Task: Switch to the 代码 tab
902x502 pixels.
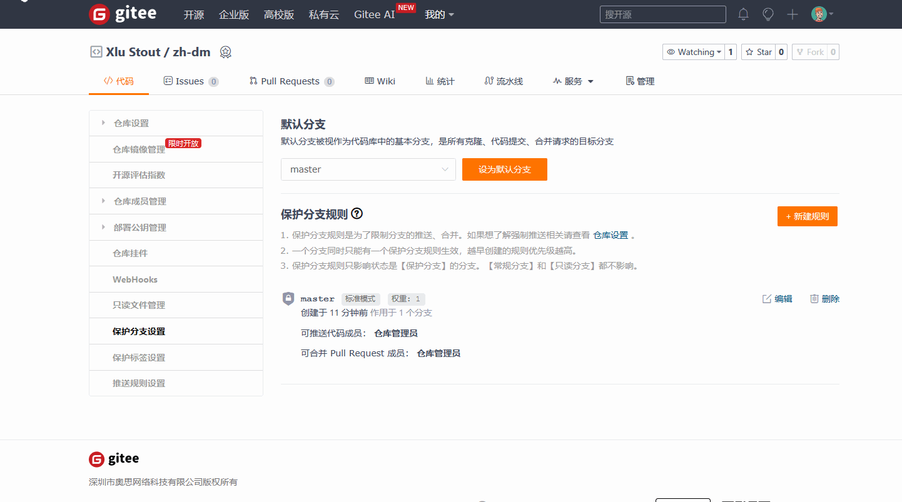Action: tap(119, 81)
